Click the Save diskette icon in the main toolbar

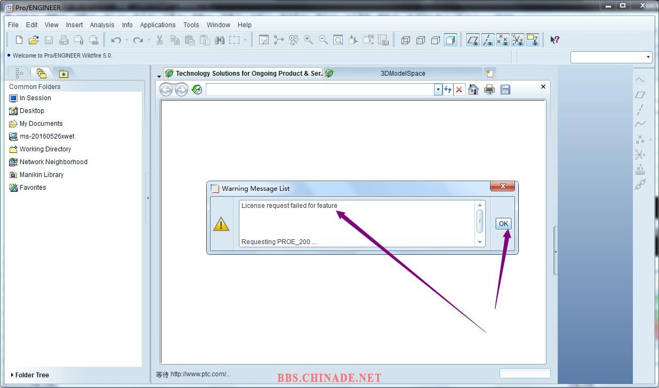[49, 40]
